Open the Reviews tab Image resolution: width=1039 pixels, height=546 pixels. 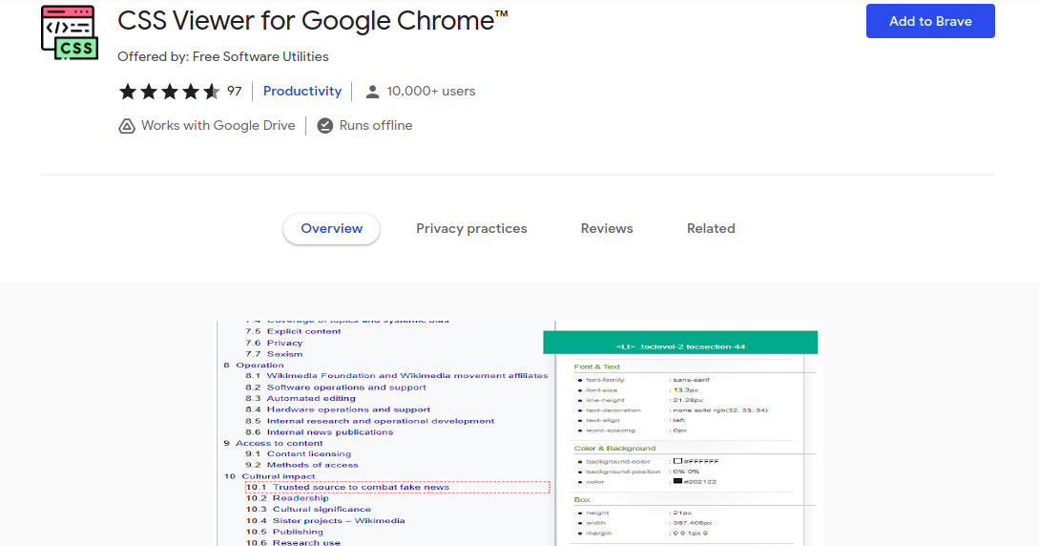click(x=606, y=228)
